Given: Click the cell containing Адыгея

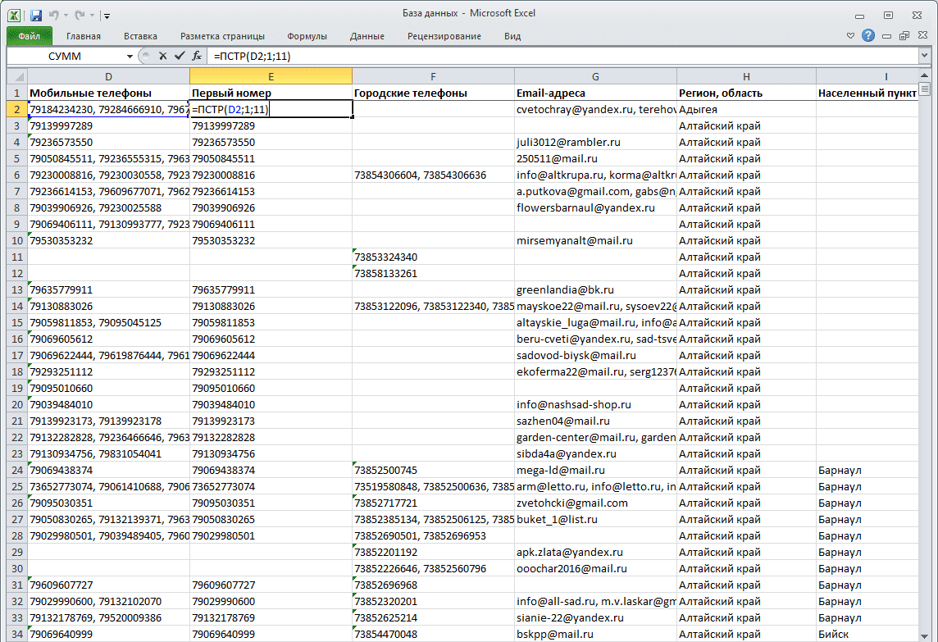Looking at the screenshot, I should [746, 110].
